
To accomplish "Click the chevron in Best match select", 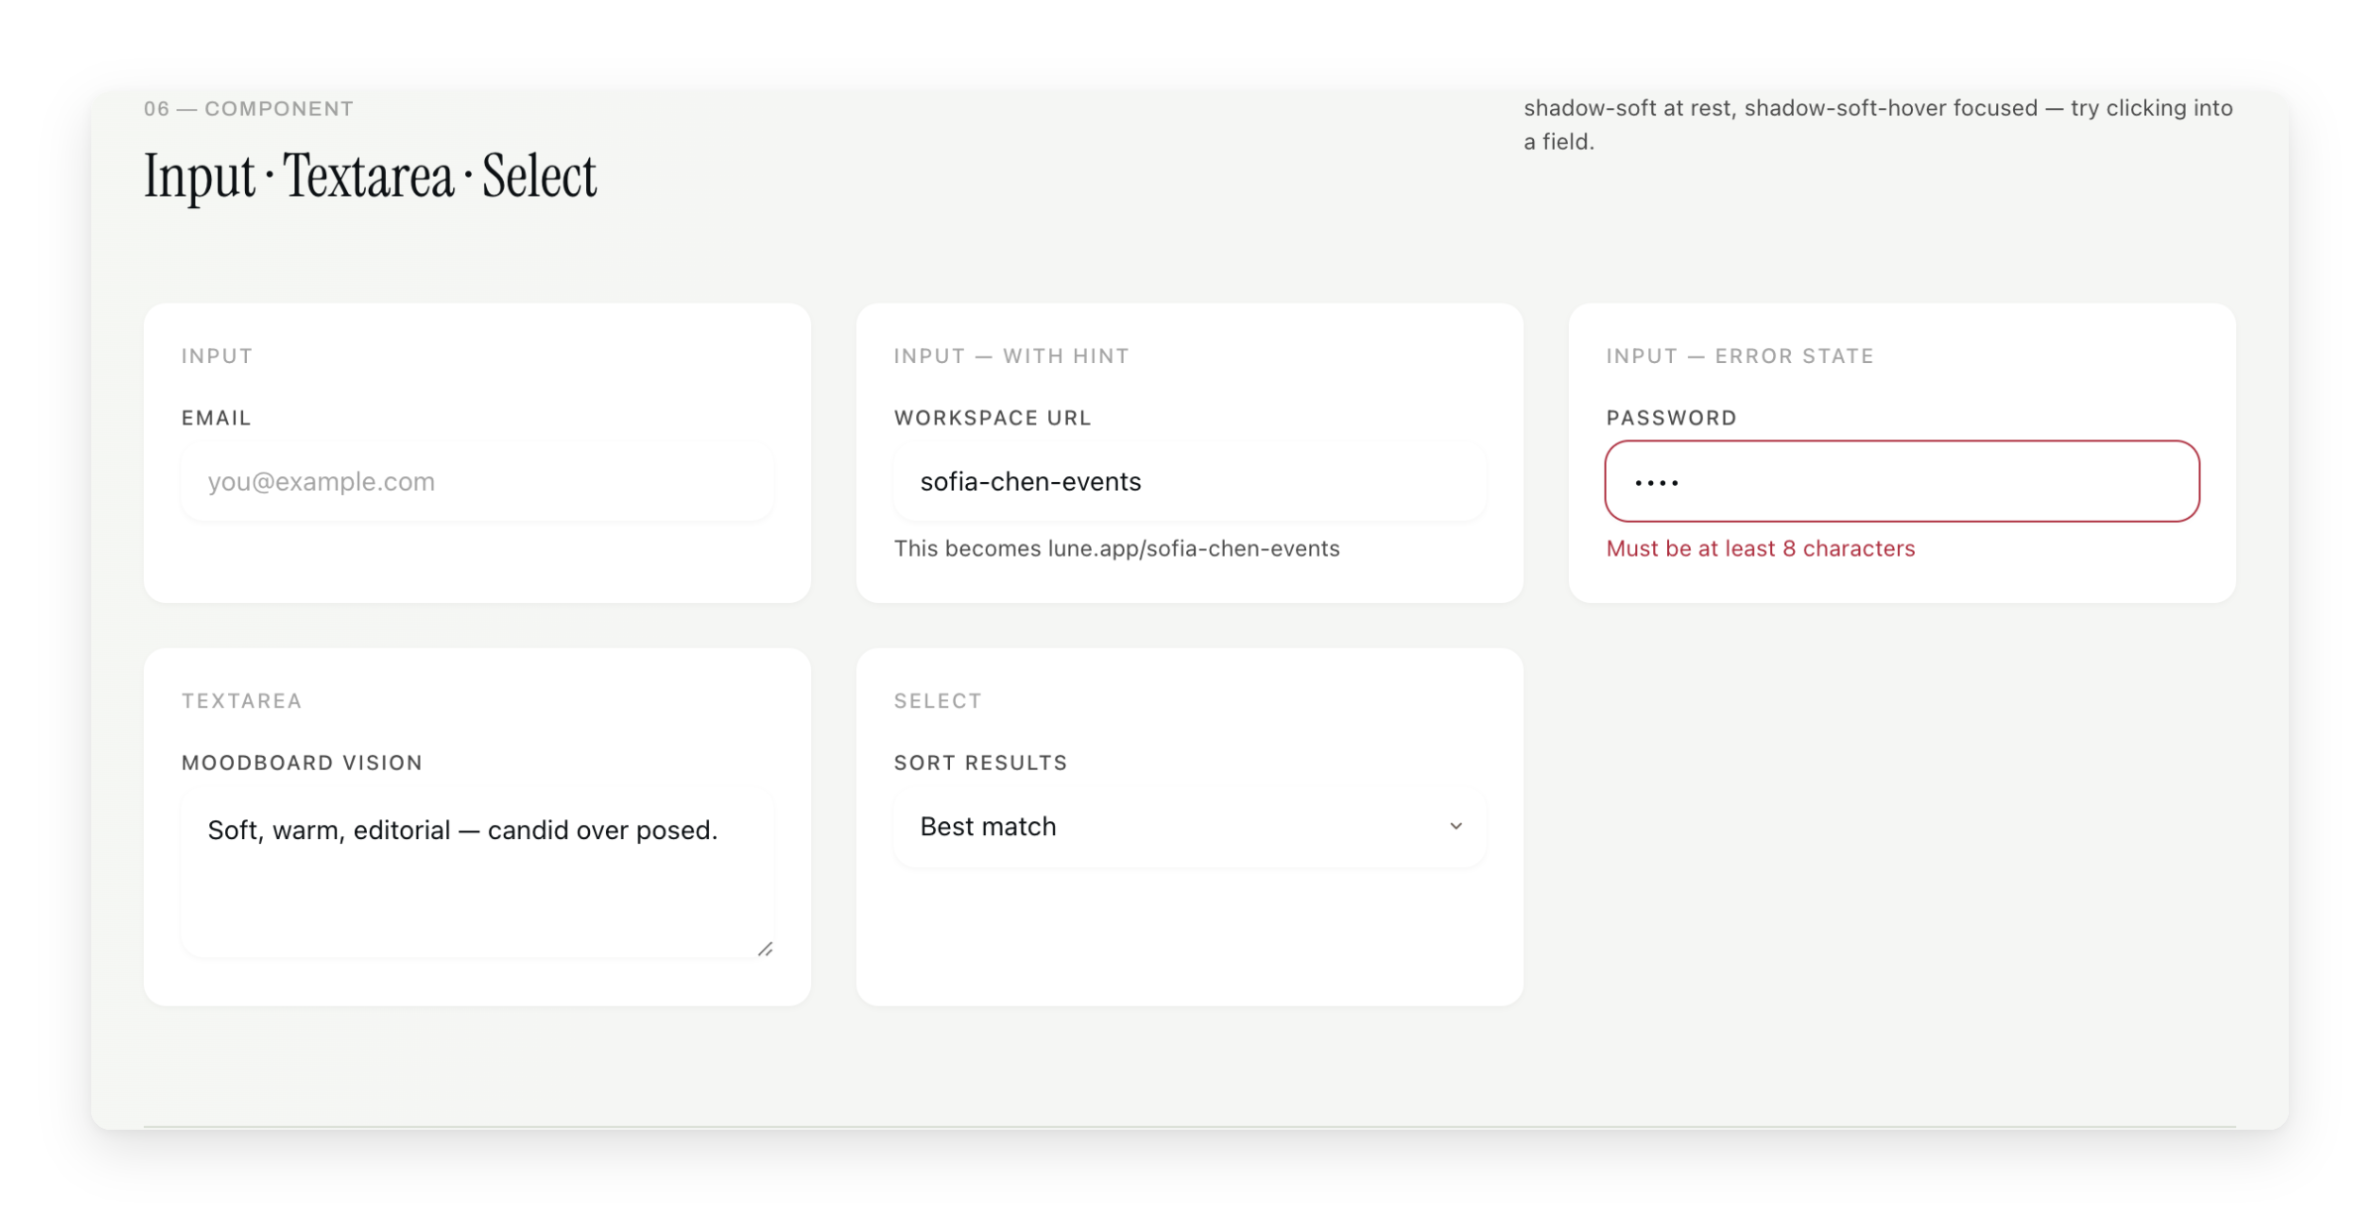I will pos(1455,826).
